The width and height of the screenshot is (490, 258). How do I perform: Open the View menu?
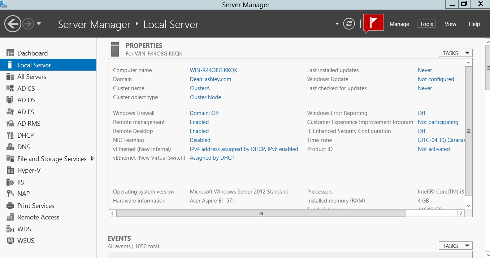[x=451, y=24]
